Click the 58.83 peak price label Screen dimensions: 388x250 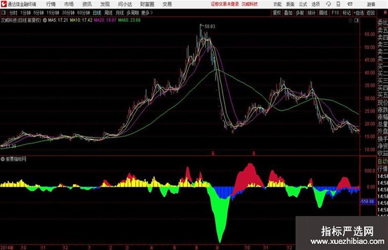click(x=210, y=27)
